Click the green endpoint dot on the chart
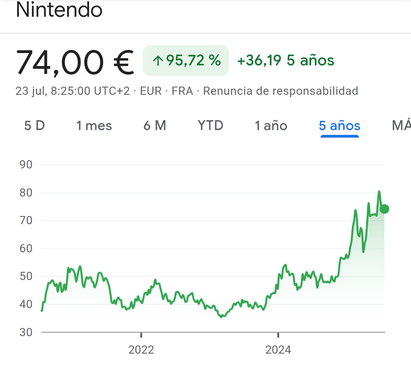411x367 pixels. pos(384,209)
